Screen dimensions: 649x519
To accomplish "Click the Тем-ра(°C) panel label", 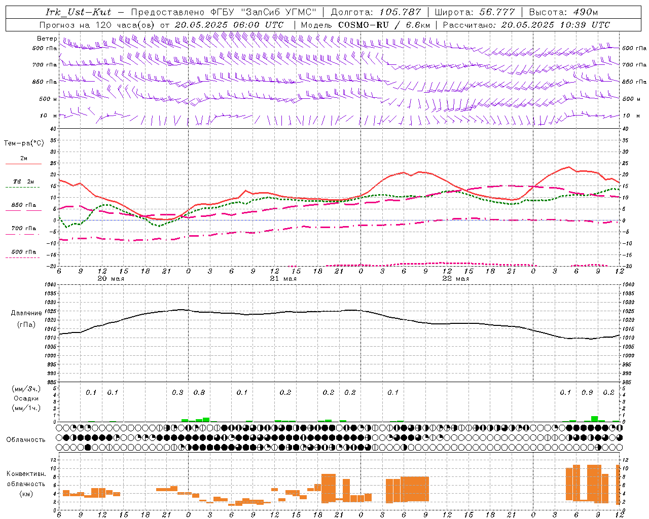I will point(24,143).
